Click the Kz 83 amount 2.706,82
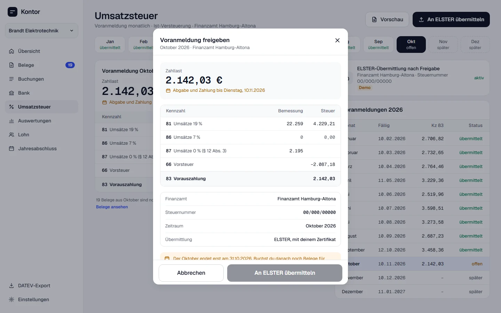Image resolution: width=501 pixels, height=313 pixels. point(433,139)
